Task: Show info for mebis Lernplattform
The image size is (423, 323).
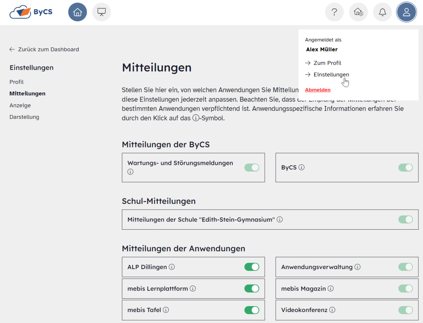Action: click(x=193, y=288)
